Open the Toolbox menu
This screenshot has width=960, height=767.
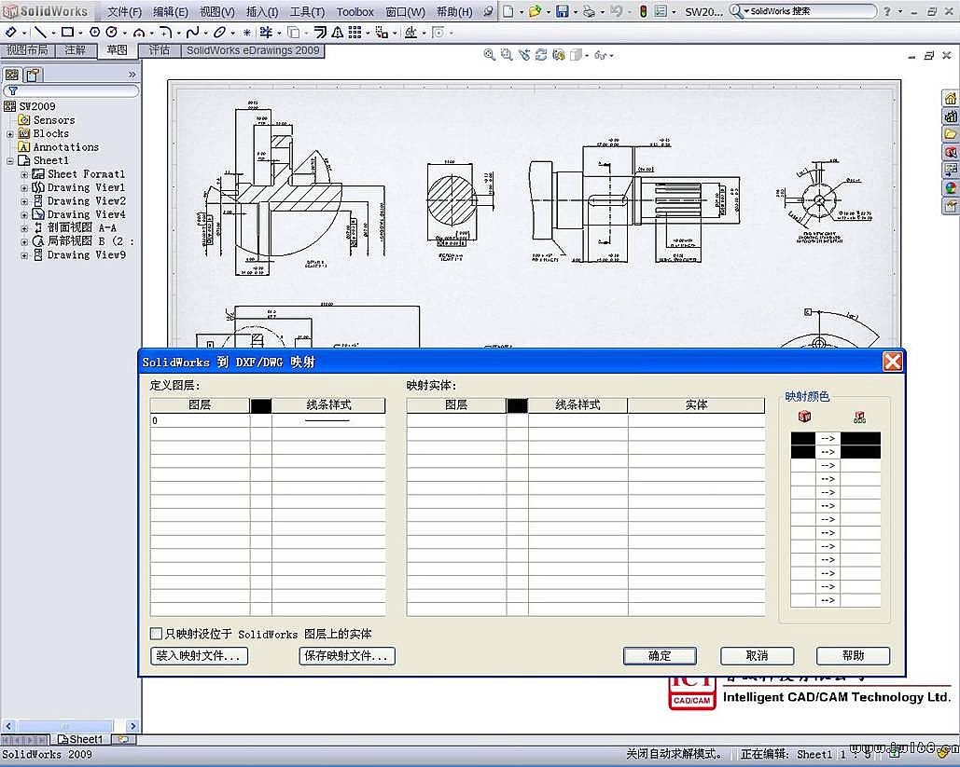click(x=355, y=11)
